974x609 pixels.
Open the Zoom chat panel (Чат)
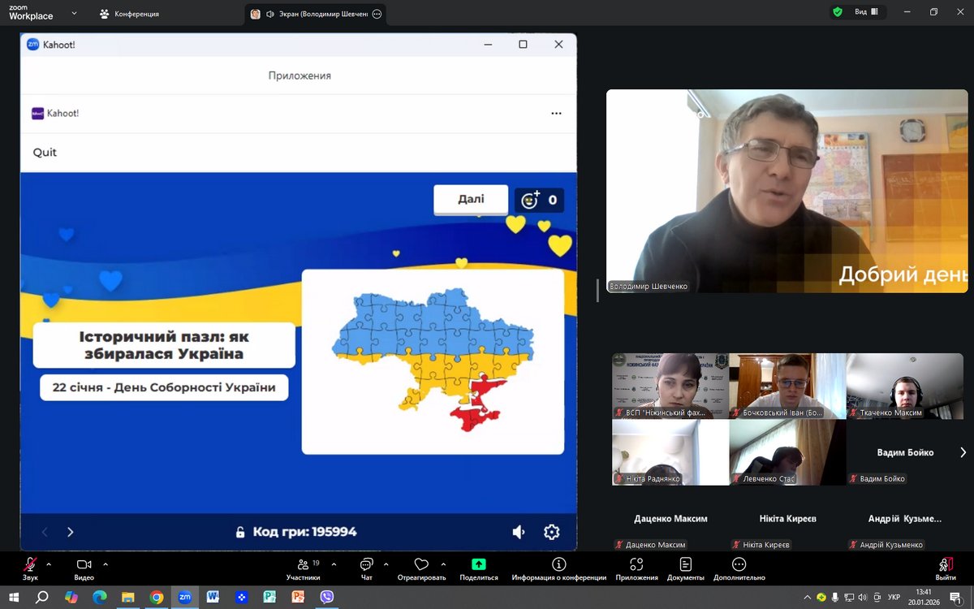pos(366,565)
